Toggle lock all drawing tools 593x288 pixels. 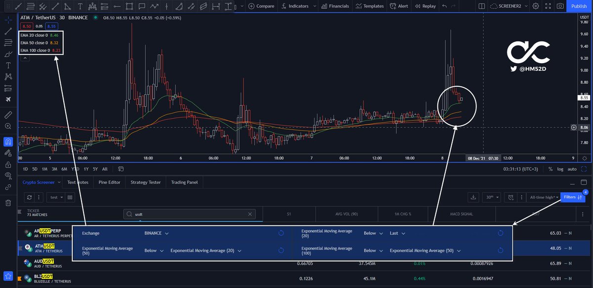(x=8, y=165)
